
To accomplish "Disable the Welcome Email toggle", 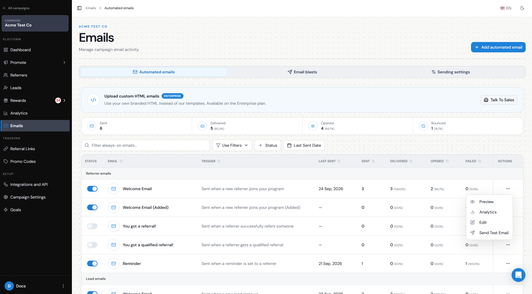I will (x=92, y=189).
